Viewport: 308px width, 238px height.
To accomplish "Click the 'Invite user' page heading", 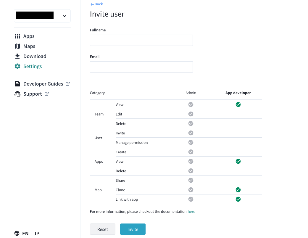I will pyautogui.click(x=107, y=14).
